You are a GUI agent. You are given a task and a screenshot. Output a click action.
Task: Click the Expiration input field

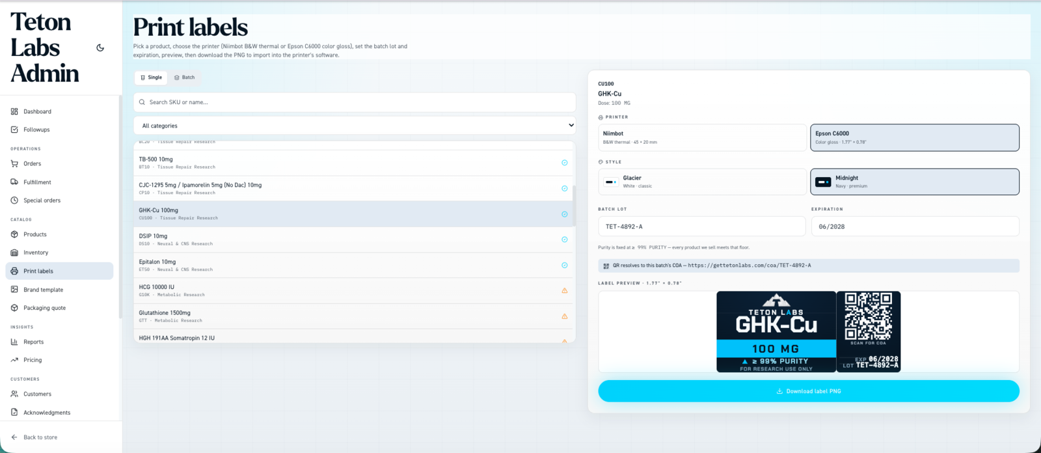click(x=915, y=226)
